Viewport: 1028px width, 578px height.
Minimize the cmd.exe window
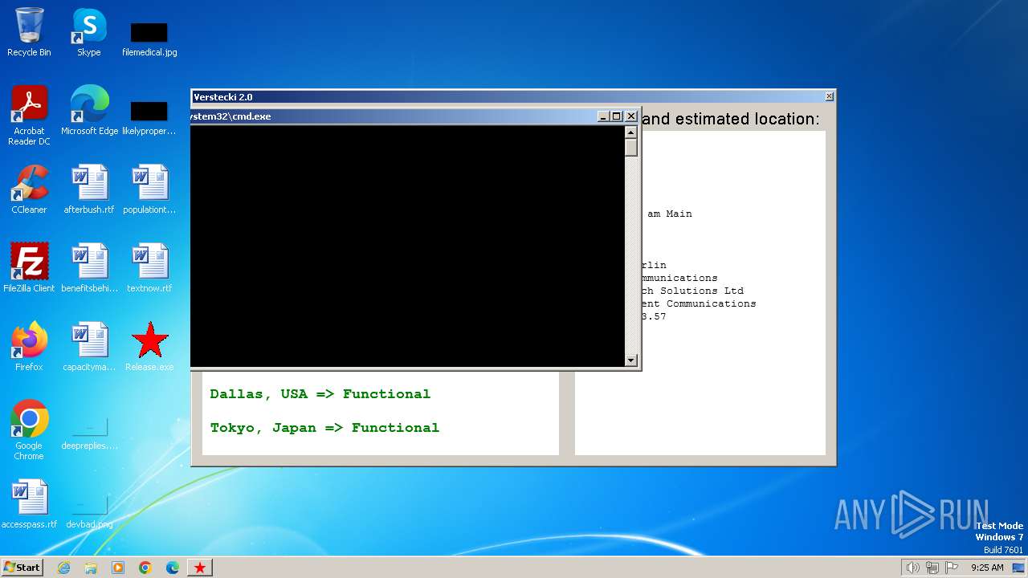click(604, 116)
